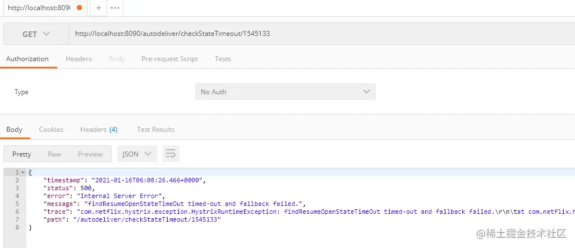
Task: View the Test Results tab
Action: (x=155, y=130)
